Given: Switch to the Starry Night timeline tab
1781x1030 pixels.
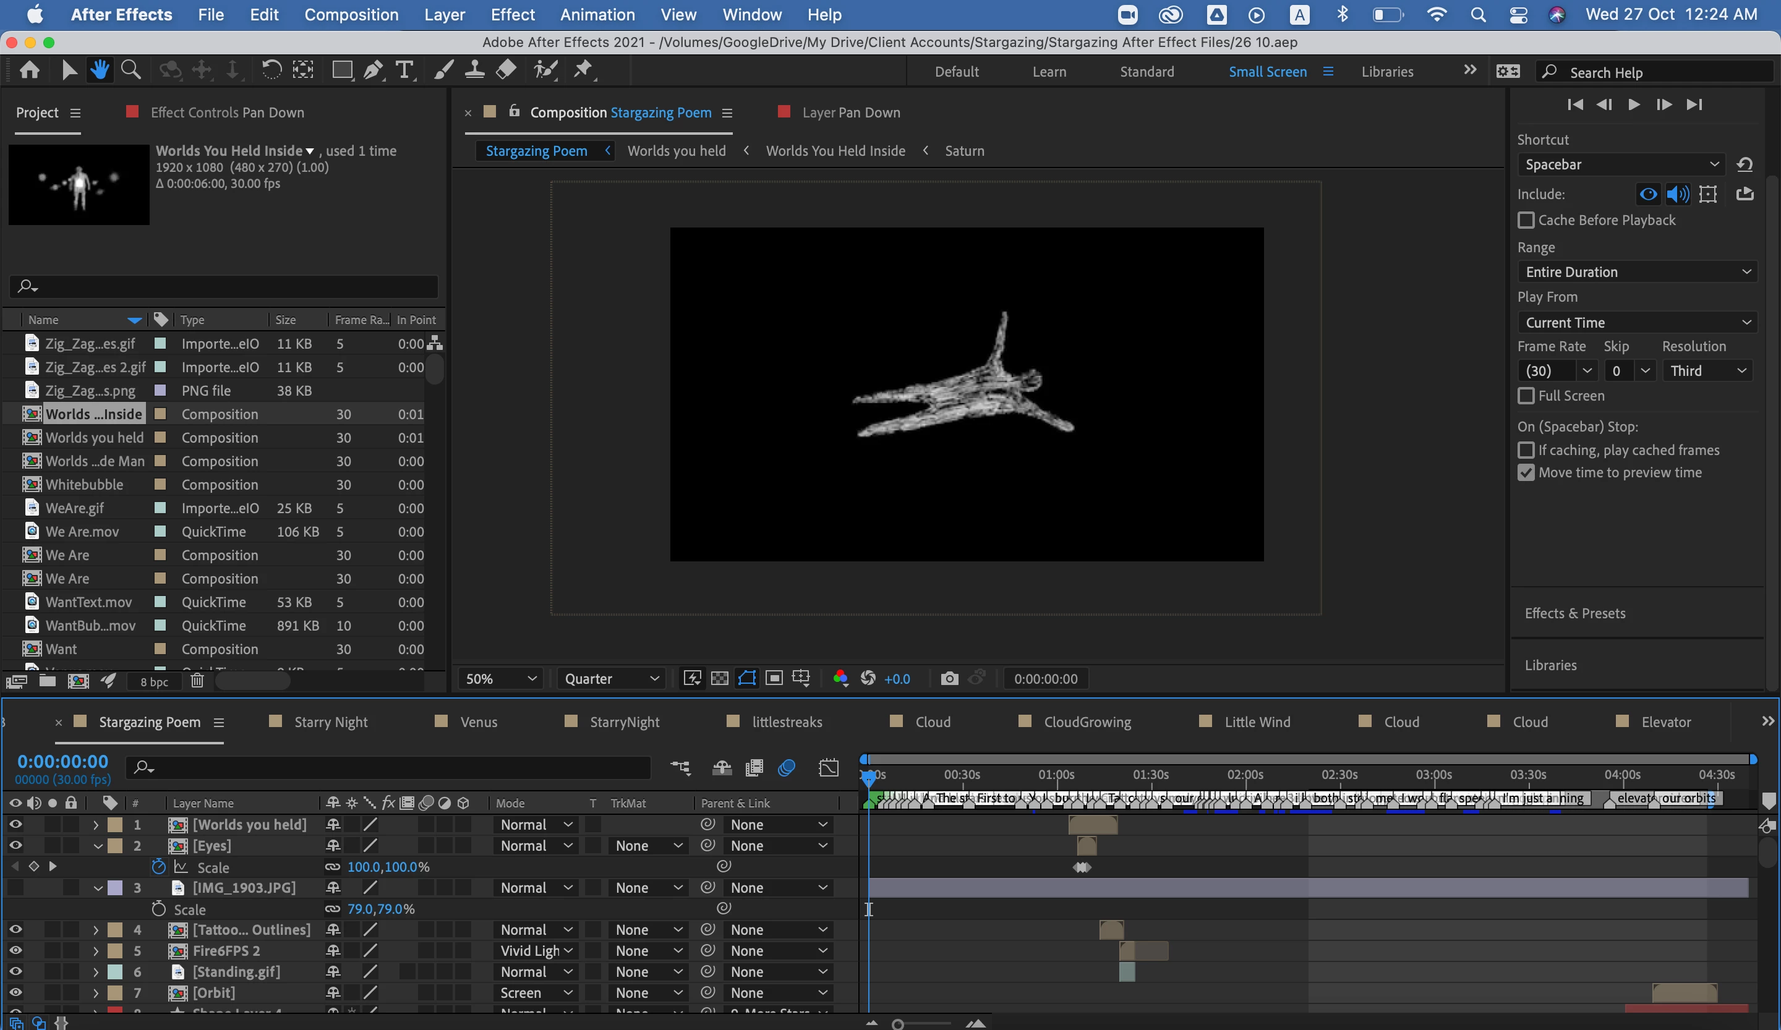Looking at the screenshot, I should (330, 721).
